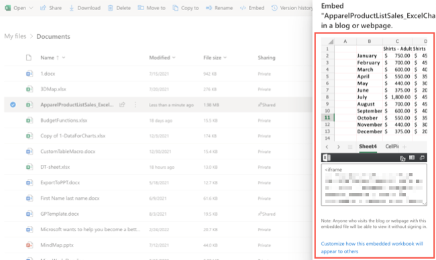Open GPTemplate.docx
The width and height of the screenshot is (436, 260).
pos(60,214)
